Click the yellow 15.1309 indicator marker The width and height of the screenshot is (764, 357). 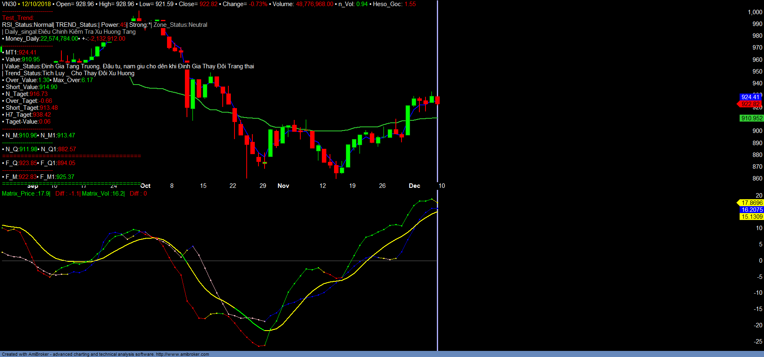point(751,217)
